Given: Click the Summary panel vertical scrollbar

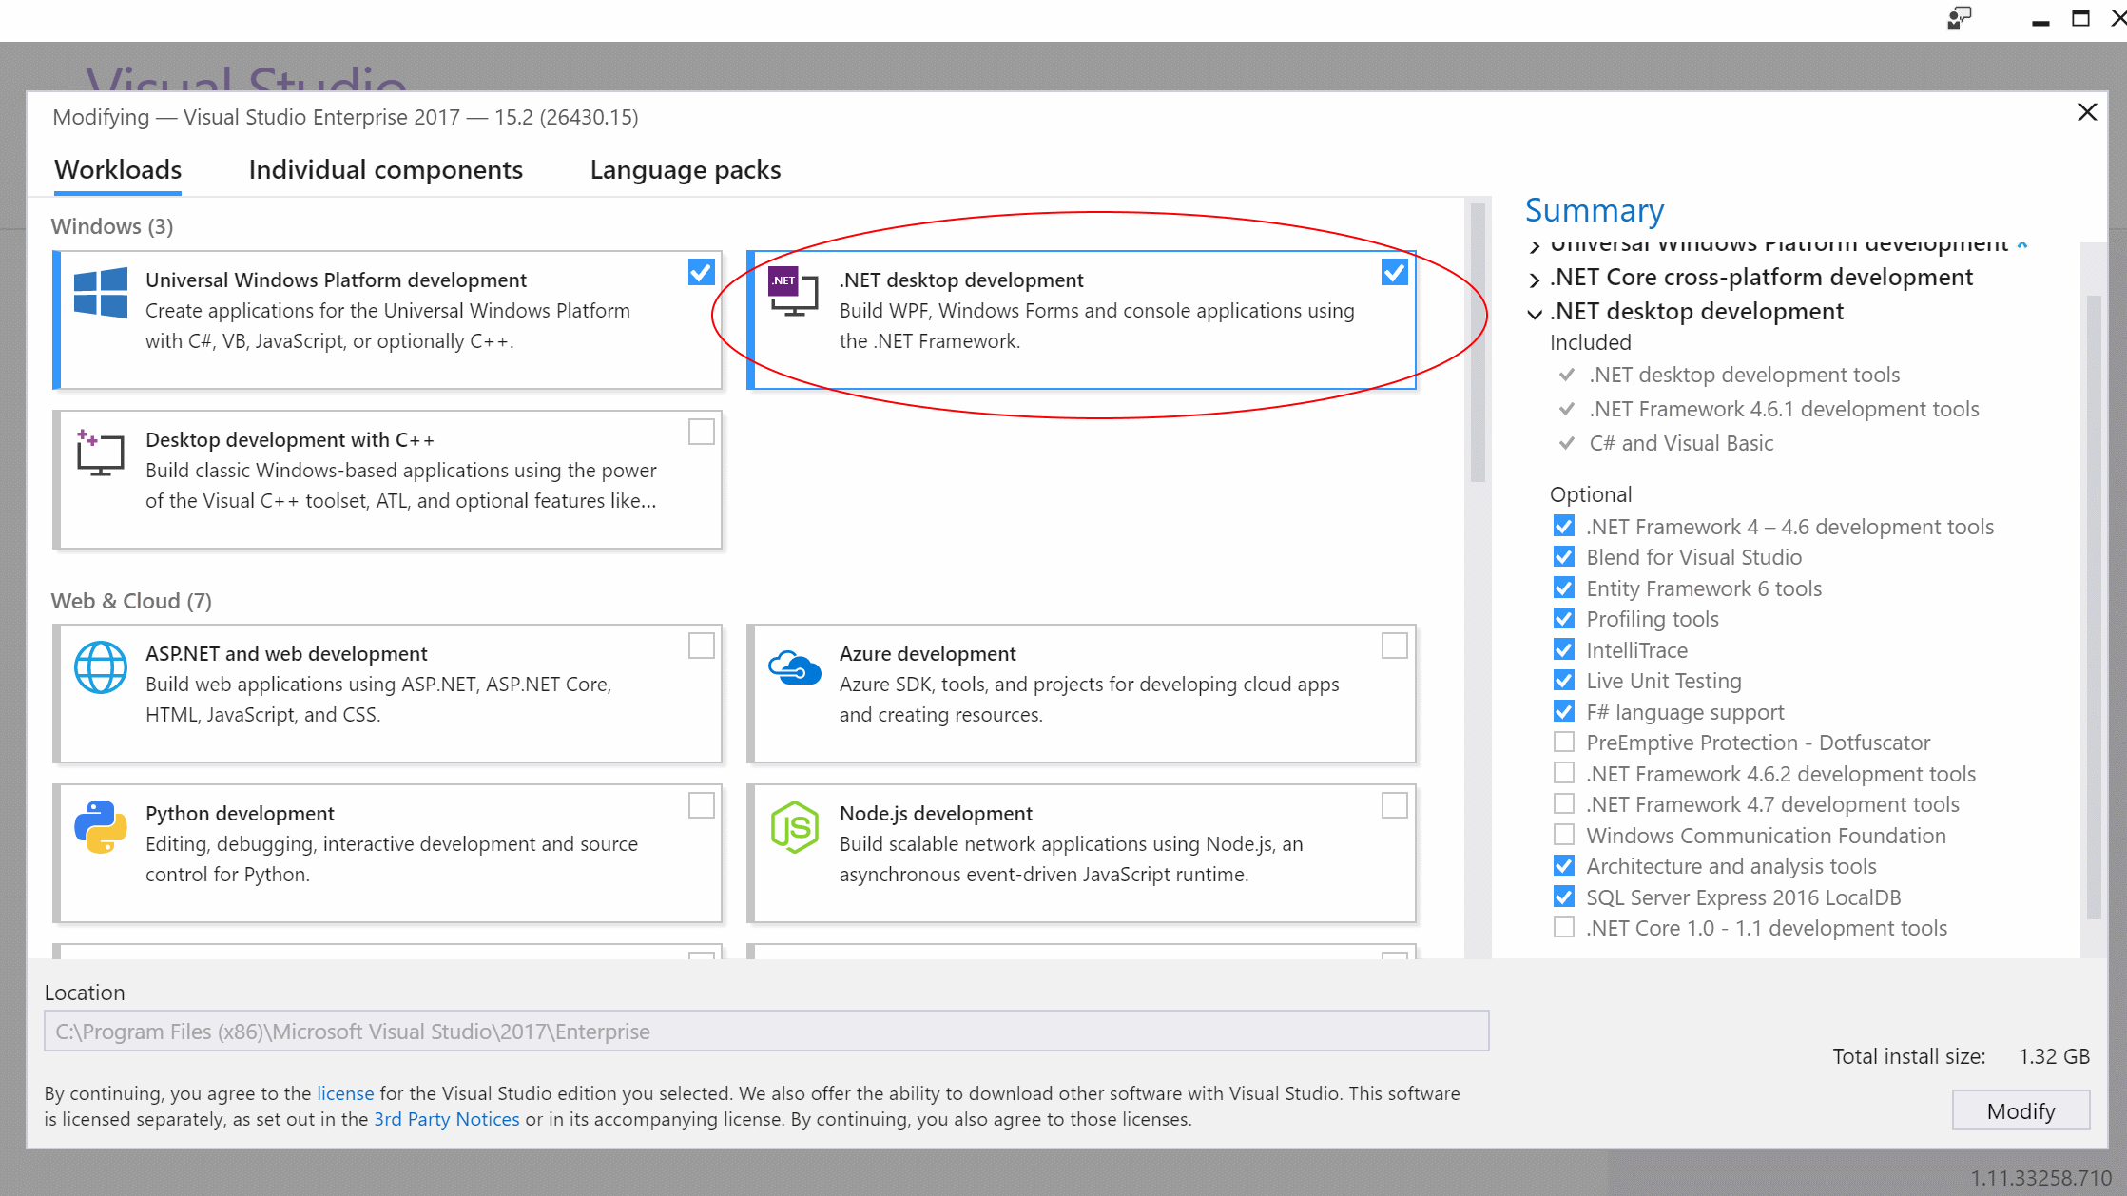Looking at the screenshot, I should (2094, 608).
